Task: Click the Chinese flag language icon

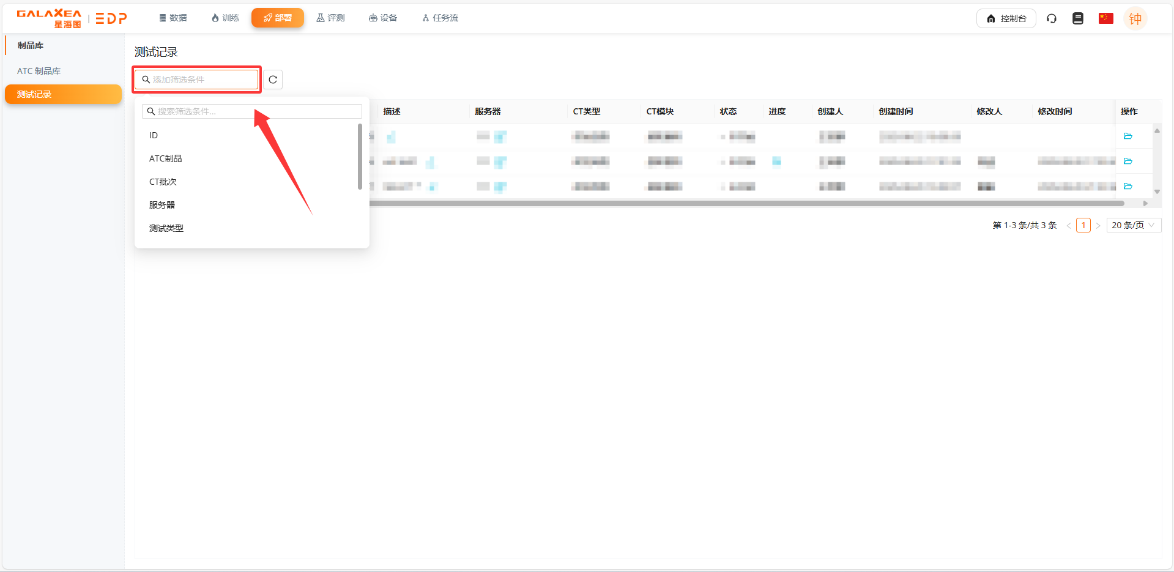Action: coord(1105,18)
